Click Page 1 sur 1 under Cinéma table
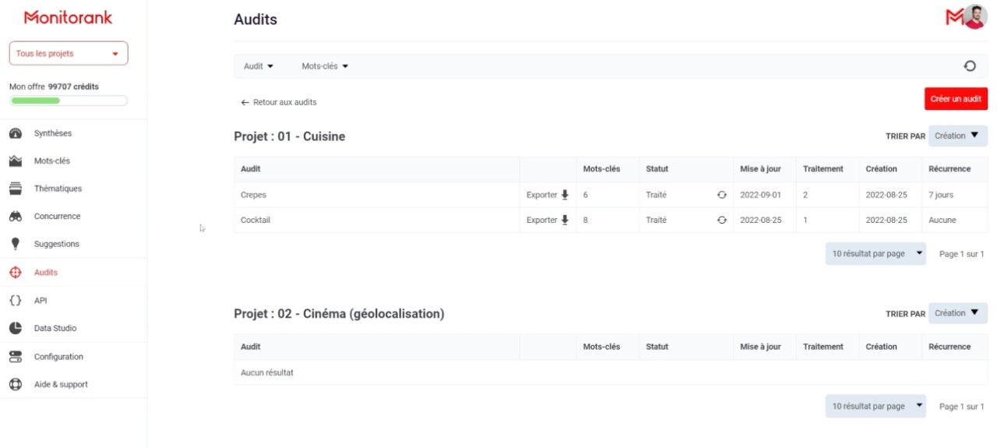The image size is (997, 448). (962, 407)
